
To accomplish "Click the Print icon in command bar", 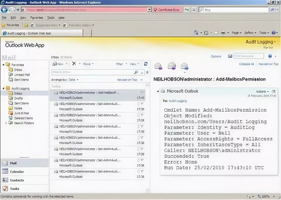I will [x=223, y=33].
